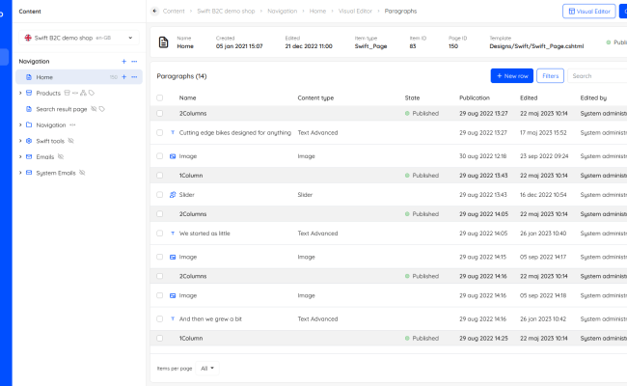
Task: Click the page document icon beside Name Home
Action: pyautogui.click(x=164, y=42)
